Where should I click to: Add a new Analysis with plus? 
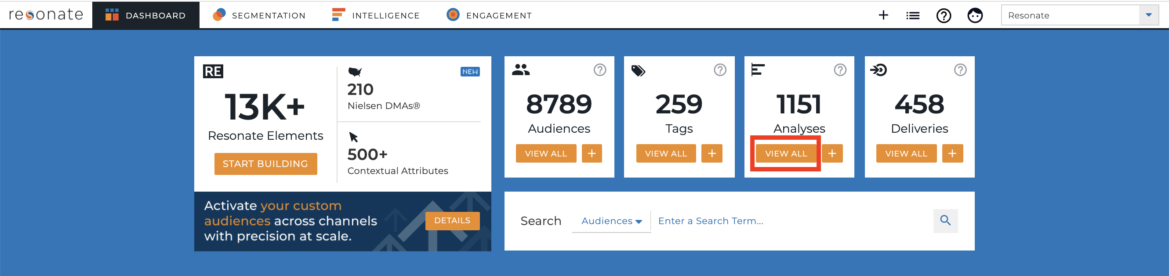(832, 153)
